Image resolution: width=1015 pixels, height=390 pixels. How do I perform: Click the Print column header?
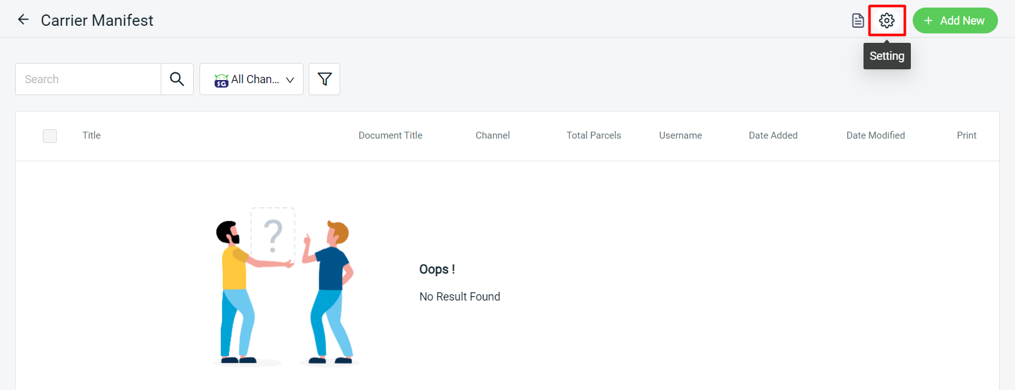(x=966, y=135)
